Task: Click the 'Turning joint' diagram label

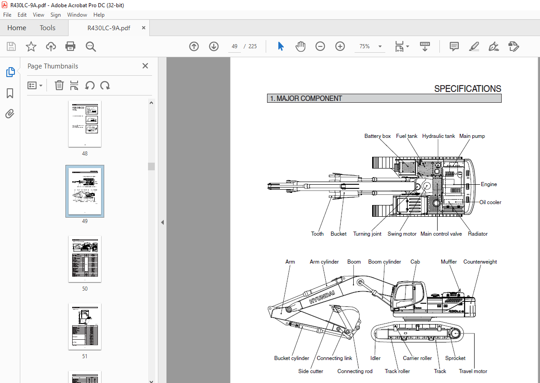Action: pyautogui.click(x=367, y=234)
